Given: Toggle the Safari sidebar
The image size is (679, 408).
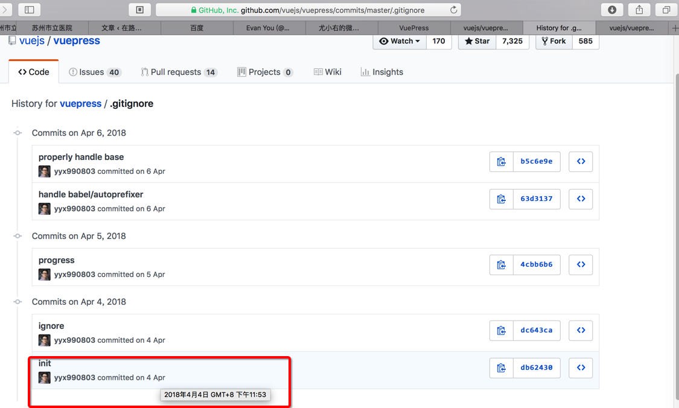Looking at the screenshot, I should click(x=30, y=10).
